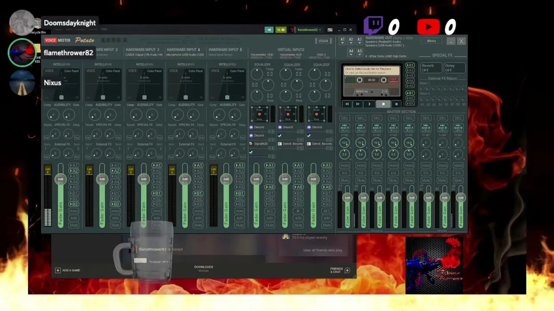Open the A1 hardware out device selector

click(342, 40)
